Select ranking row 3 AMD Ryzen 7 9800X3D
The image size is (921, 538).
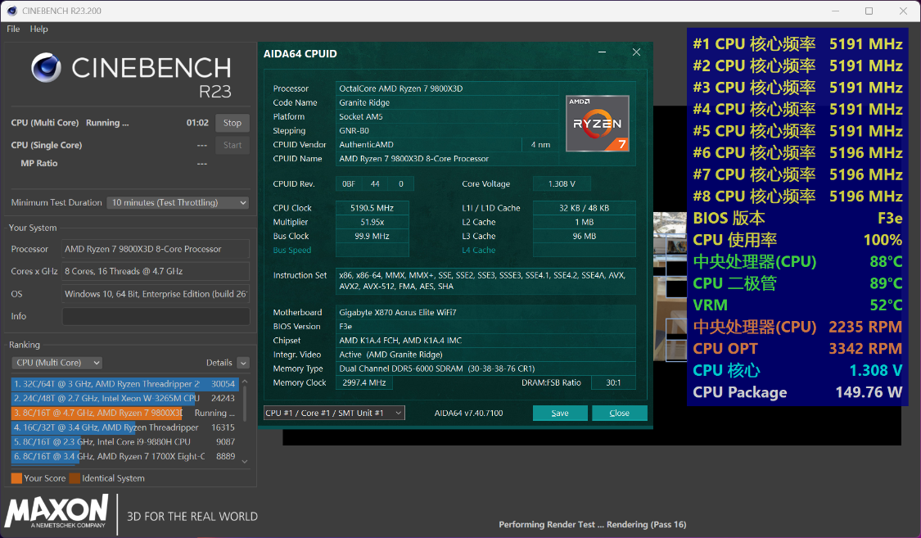pyautogui.click(x=124, y=413)
